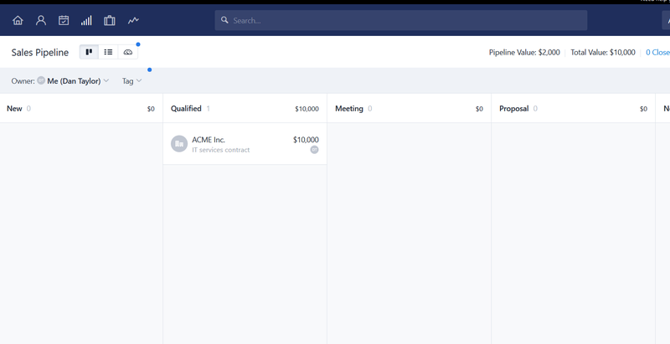Open the Calendar tasks icon

64,20
